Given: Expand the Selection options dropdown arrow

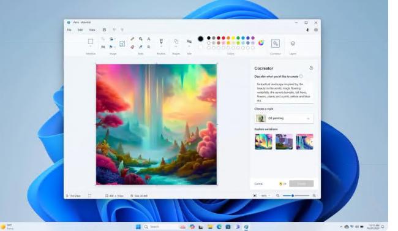Looking at the screenshot, I should tap(91, 47).
